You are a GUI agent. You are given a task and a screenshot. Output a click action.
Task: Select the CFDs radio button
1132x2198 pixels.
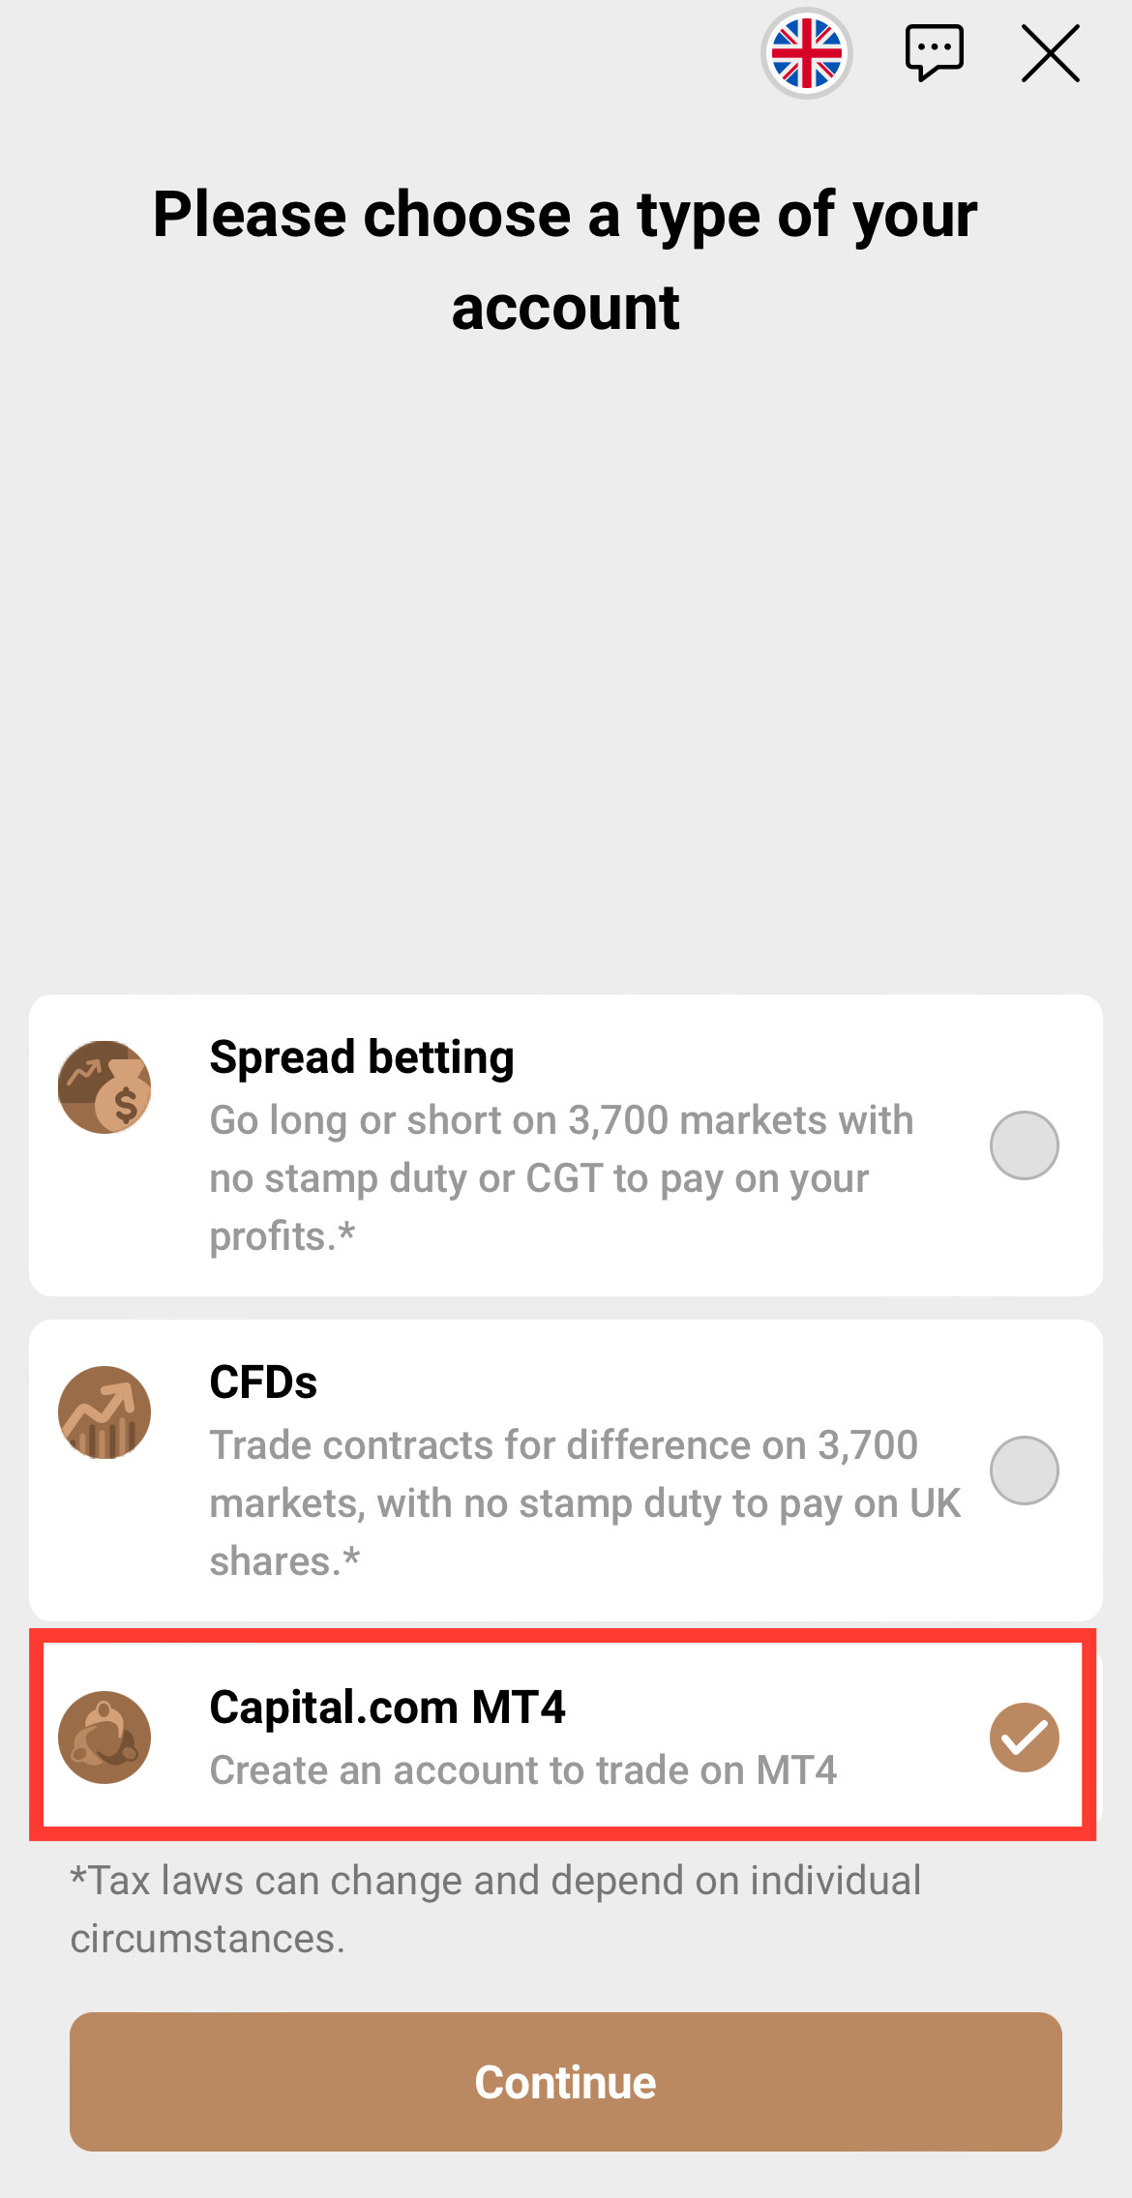(1024, 1470)
